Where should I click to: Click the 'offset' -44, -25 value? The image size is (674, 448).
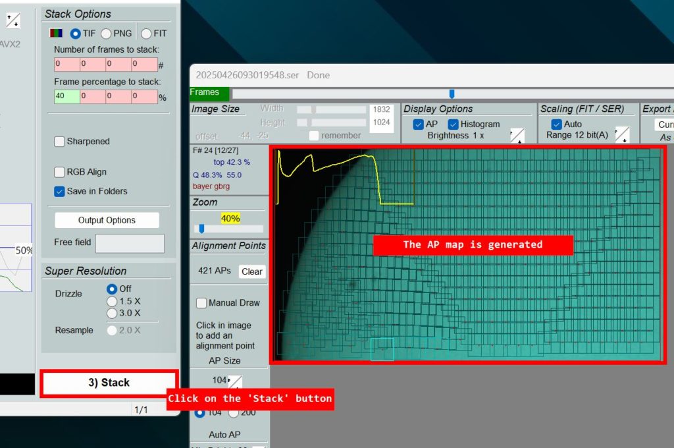click(253, 136)
